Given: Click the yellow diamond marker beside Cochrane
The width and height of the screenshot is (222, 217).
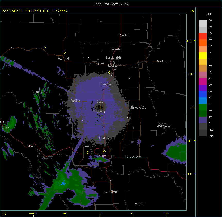Looking at the screenshot, I should pyautogui.click(x=88, y=152).
